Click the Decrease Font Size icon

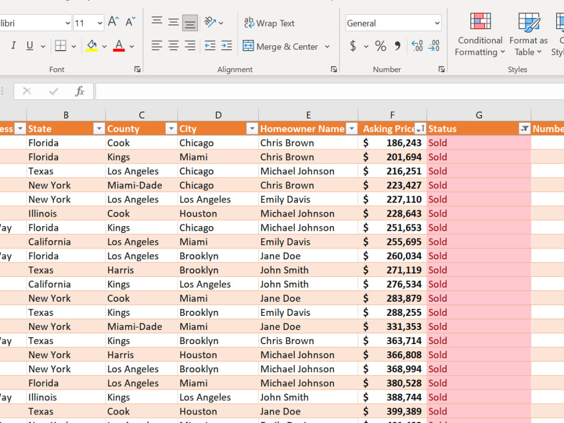[130, 23]
